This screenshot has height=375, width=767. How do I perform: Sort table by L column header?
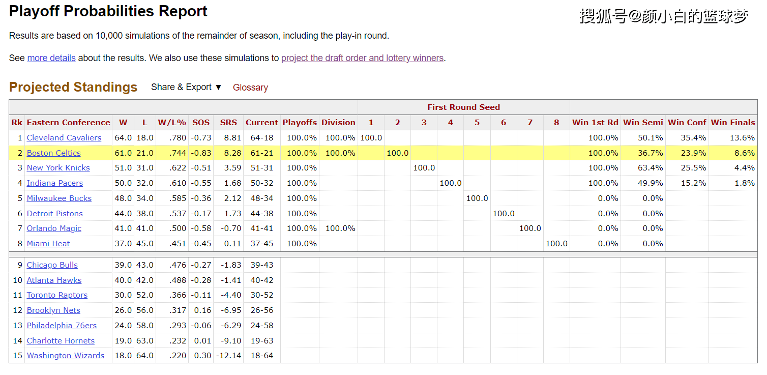pyautogui.click(x=145, y=122)
